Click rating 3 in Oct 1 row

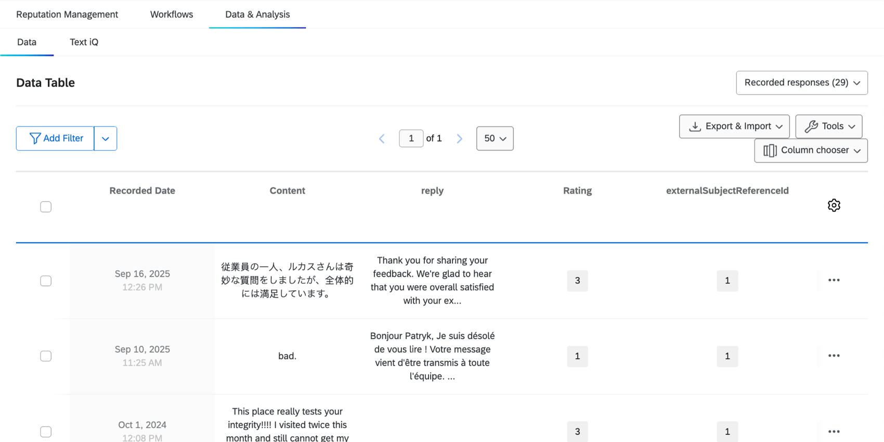[x=577, y=432]
